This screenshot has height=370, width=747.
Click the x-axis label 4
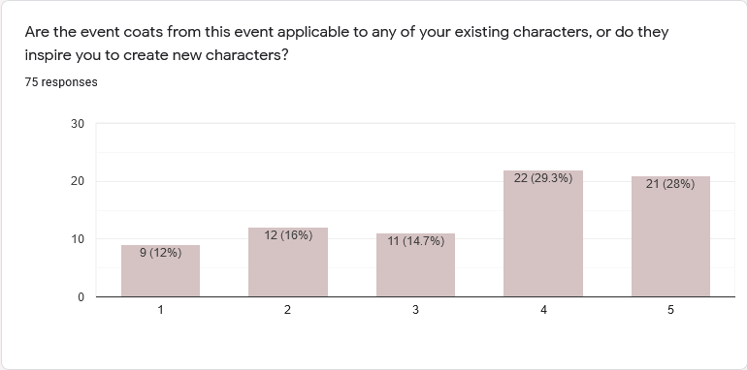(543, 310)
